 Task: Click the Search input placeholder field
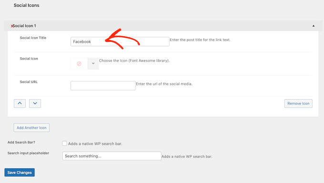pyautogui.click(x=112, y=156)
